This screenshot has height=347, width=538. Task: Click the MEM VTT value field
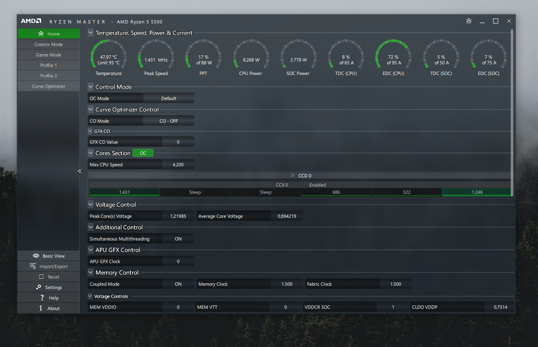point(286,307)
